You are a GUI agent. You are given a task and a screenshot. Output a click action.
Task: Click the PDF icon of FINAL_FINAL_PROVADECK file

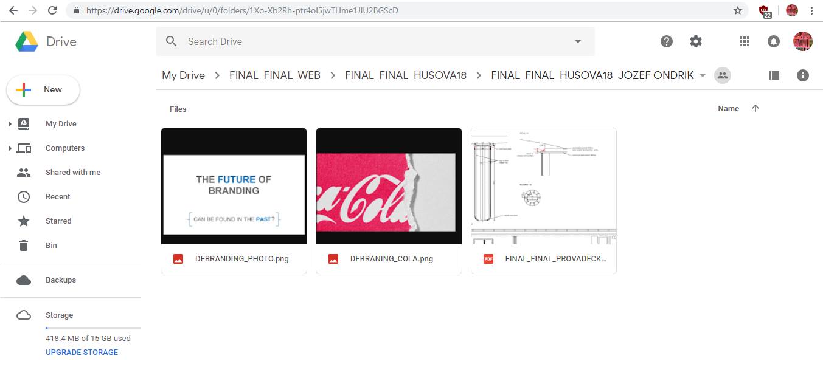(488, 259)
